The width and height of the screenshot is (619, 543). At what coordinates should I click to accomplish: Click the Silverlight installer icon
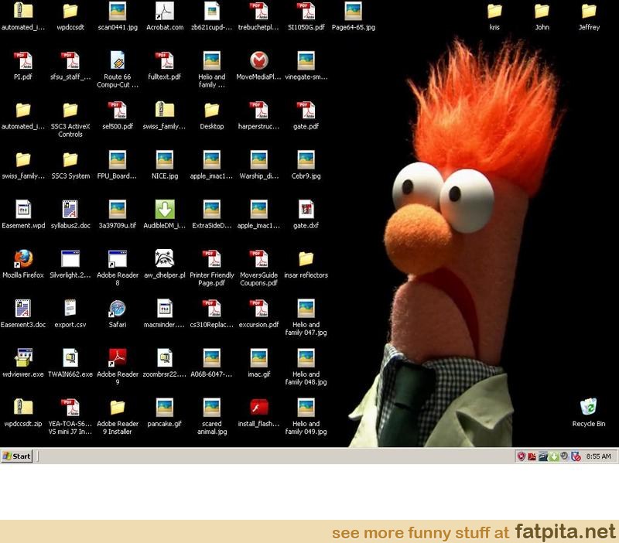(70, 258)
